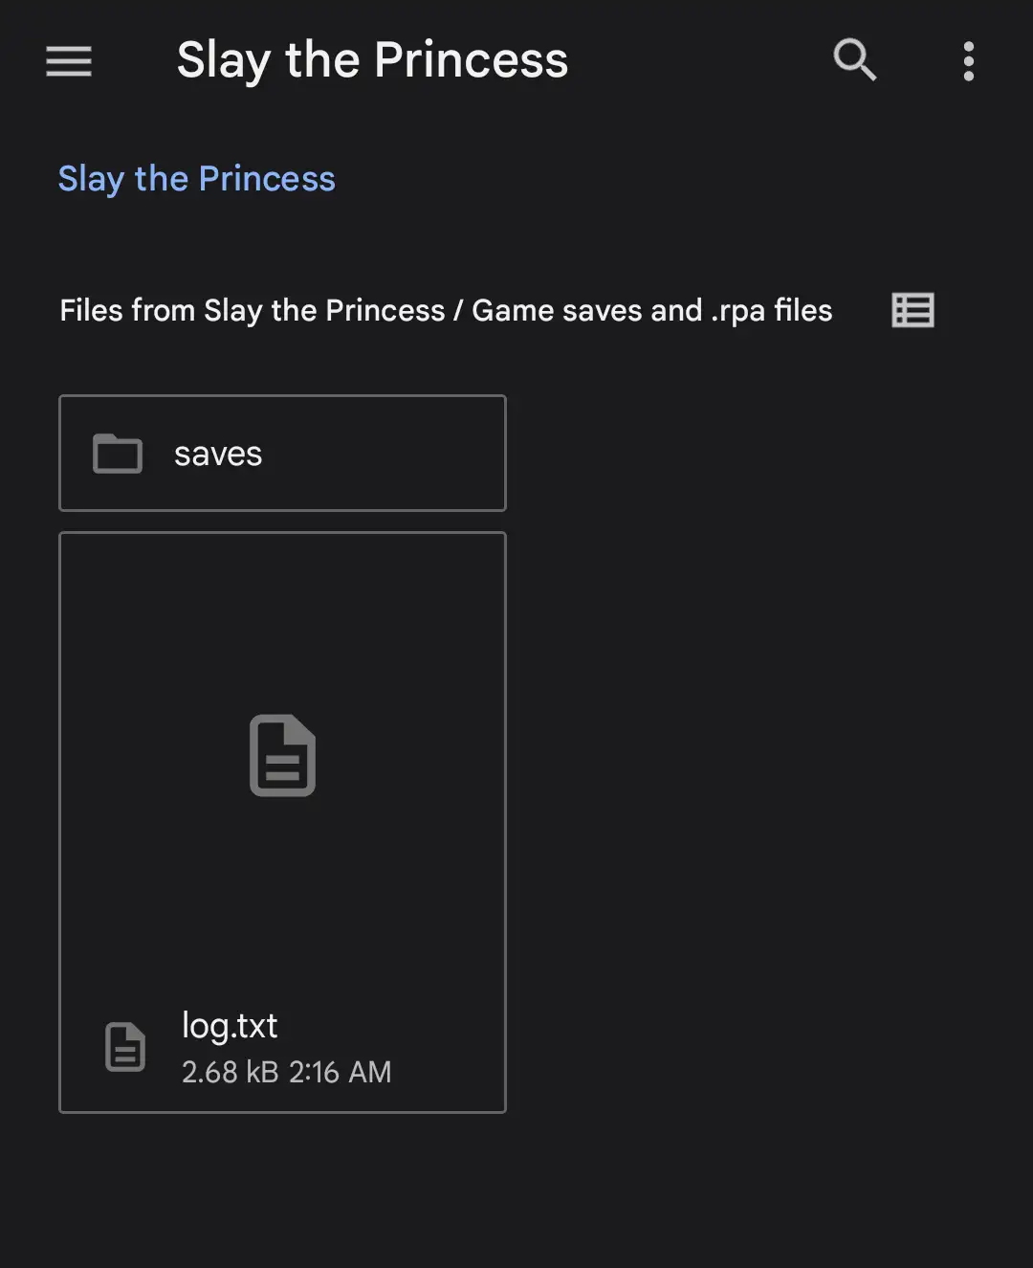Click the 2:16 AM timestamp on log.txt
Screen dimensions: 1033x1268
[x=341, y=1072]
